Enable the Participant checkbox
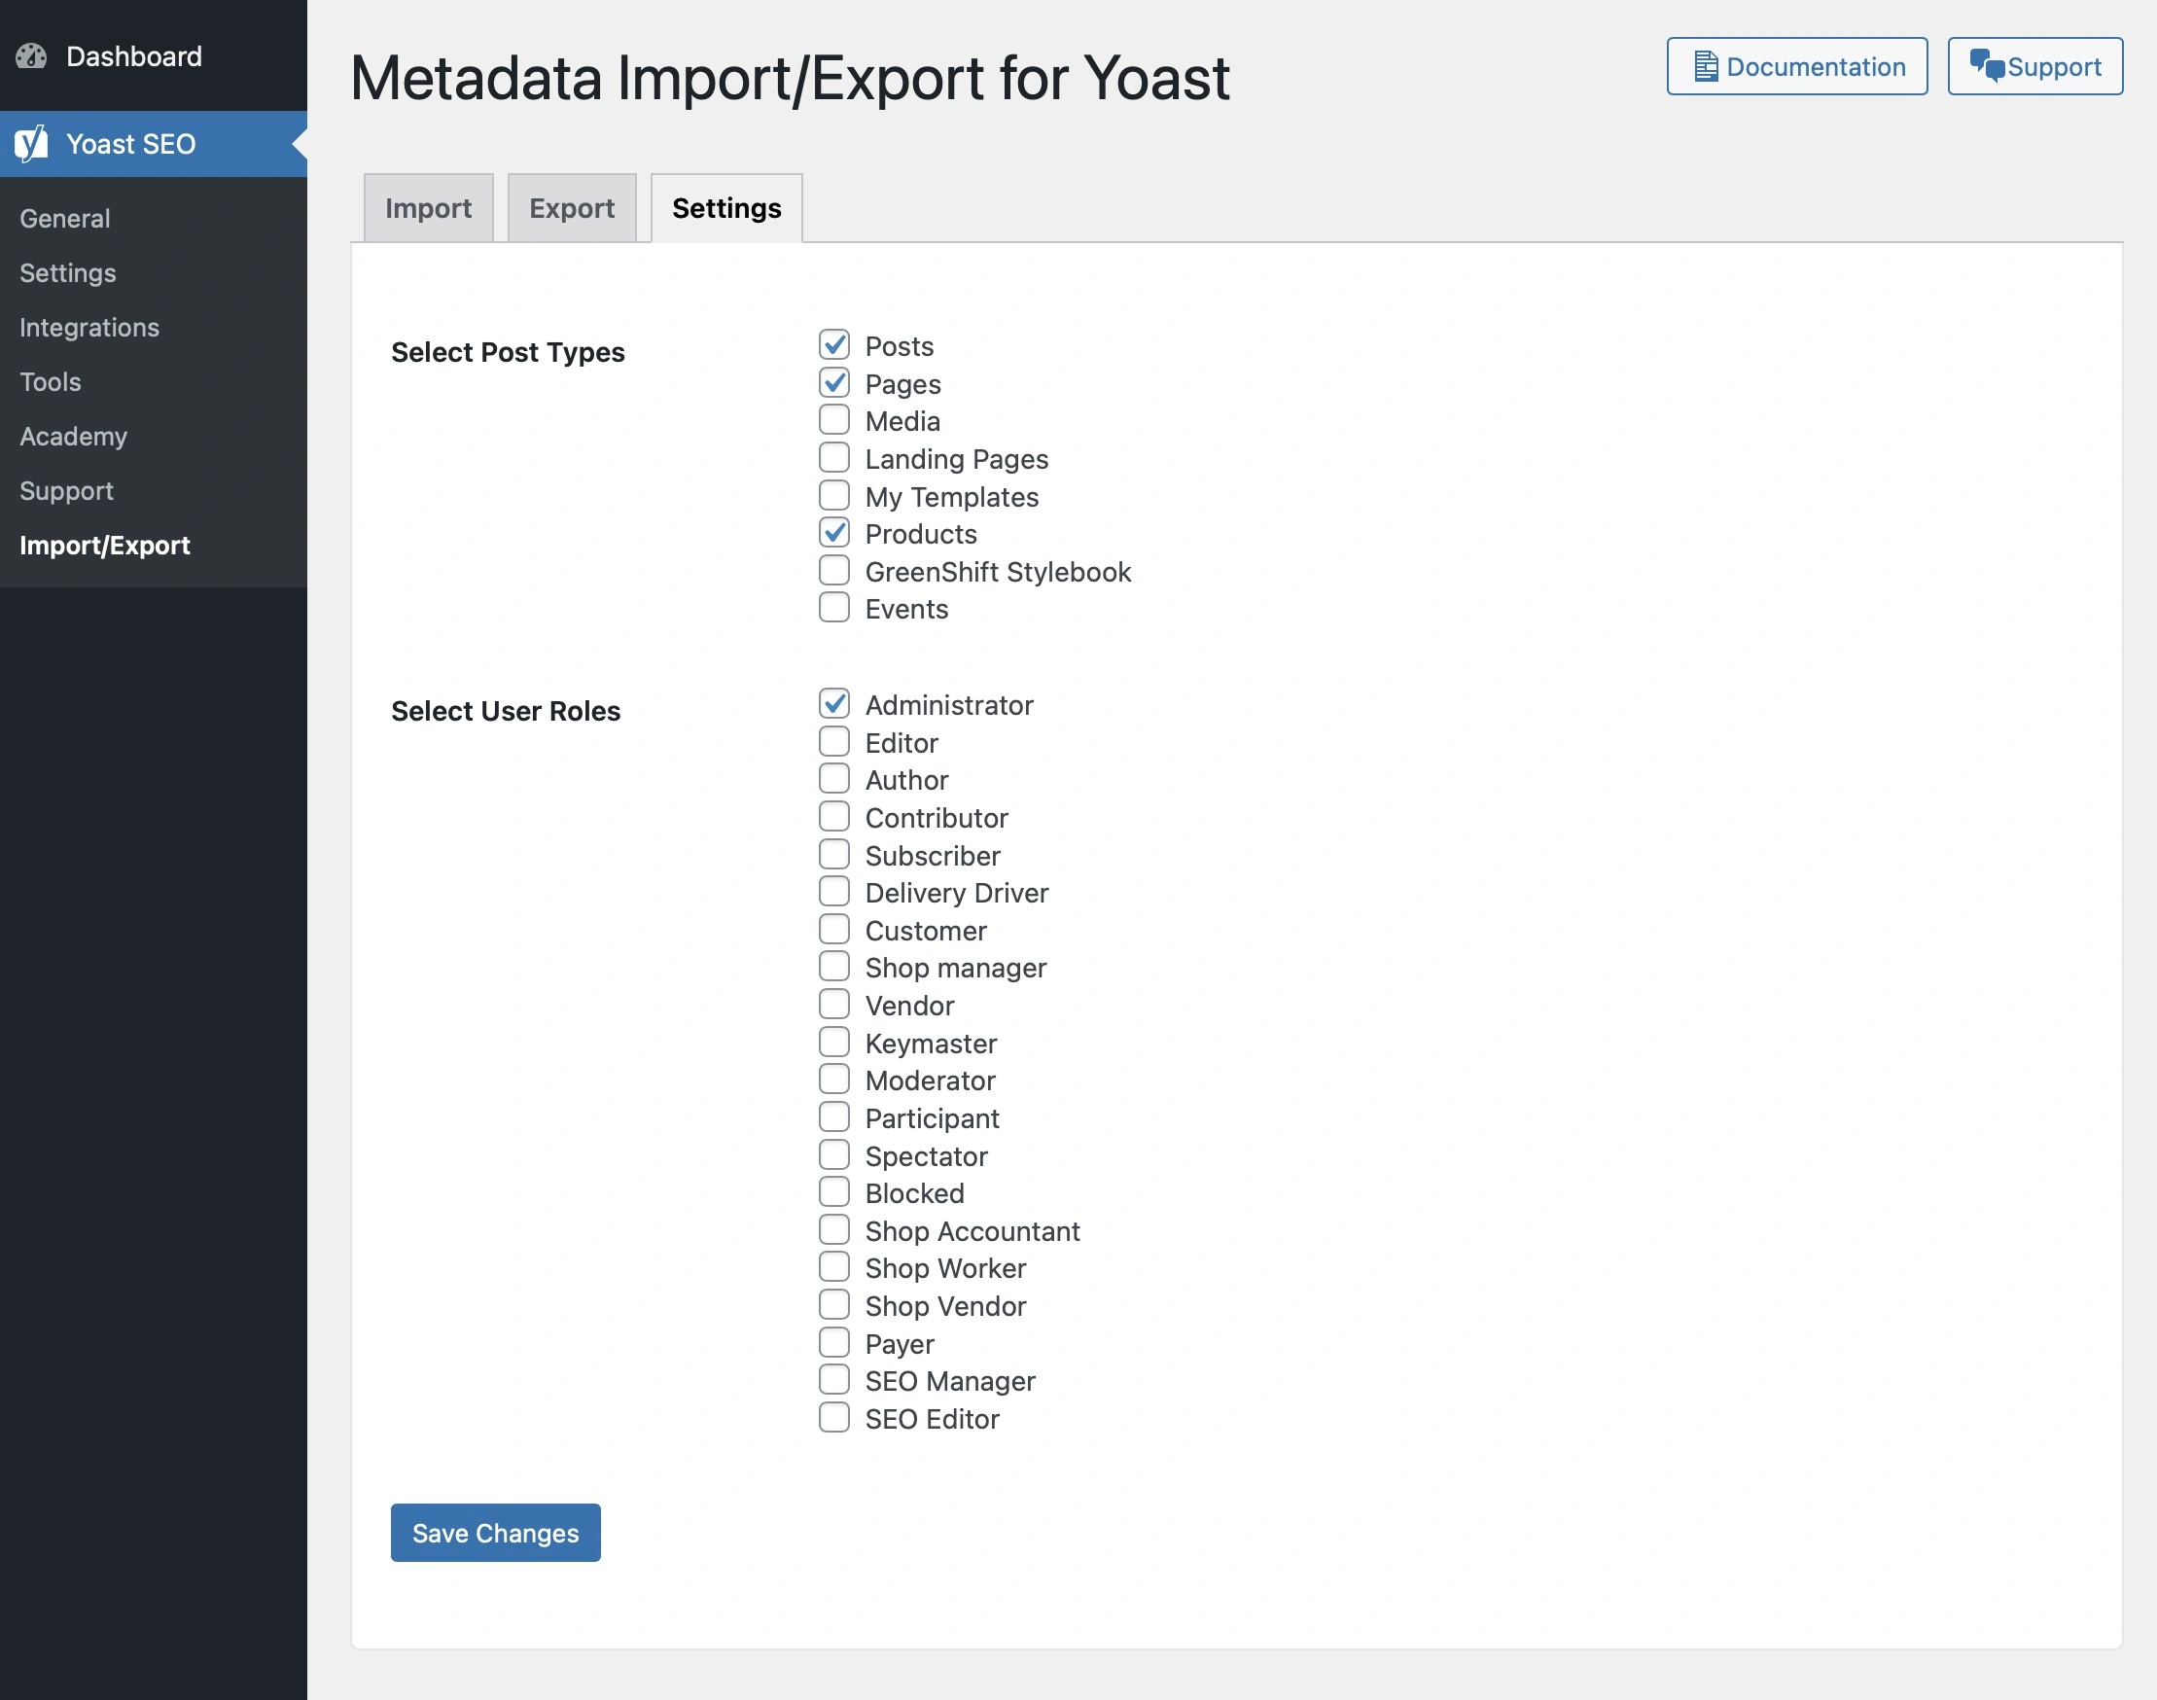Viewport: 2157px width, 1700px height. click(834, 1116)
